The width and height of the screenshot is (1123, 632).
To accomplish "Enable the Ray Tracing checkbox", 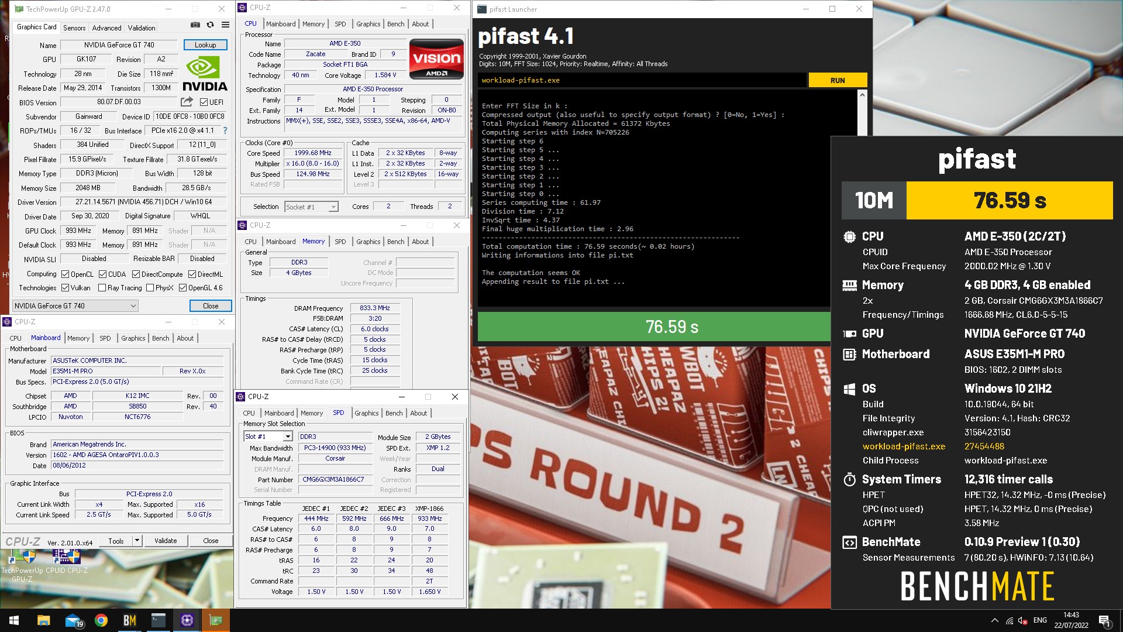I will click(x=102, y=288).
